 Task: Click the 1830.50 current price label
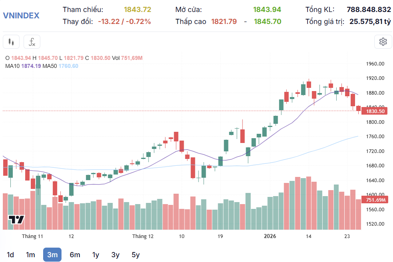point(375,111)
